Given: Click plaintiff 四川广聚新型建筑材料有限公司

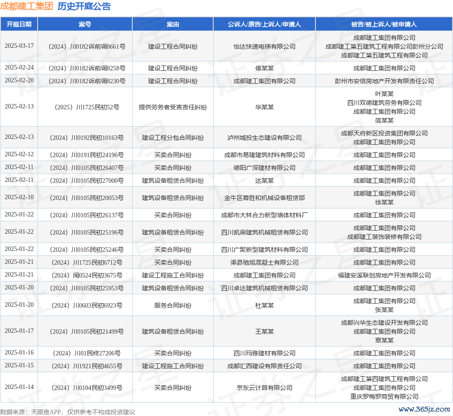Looking at the screenshot, I should coord(265,250).
